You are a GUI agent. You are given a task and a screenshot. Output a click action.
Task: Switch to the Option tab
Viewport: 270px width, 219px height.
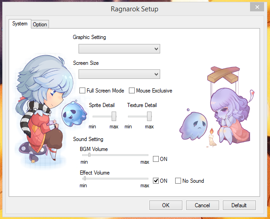[40, 24]
